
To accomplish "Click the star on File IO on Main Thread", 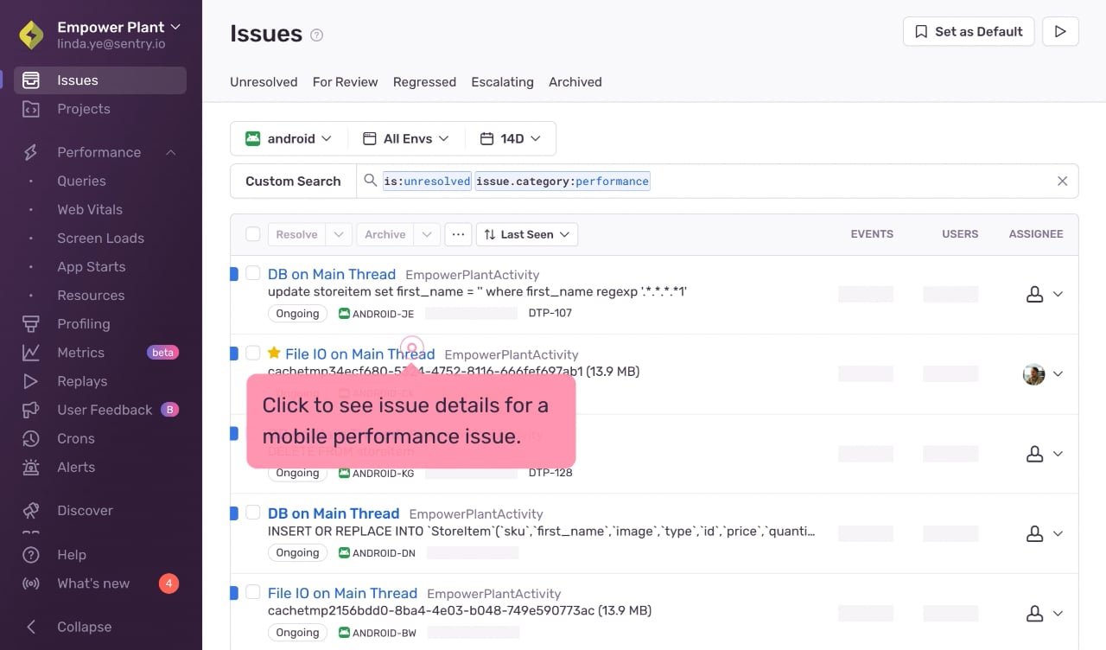I will click(274, 353).
